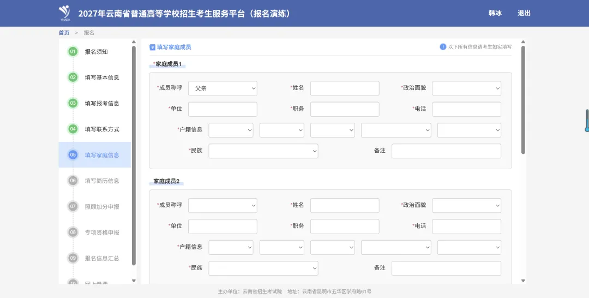Click user name 韩冰
The width and height of the screenshot is (589, 298).
click(495, 13)
